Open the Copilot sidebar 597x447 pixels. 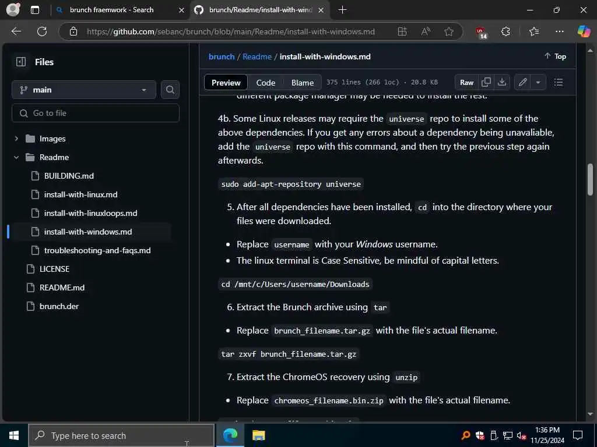[584, 31]
